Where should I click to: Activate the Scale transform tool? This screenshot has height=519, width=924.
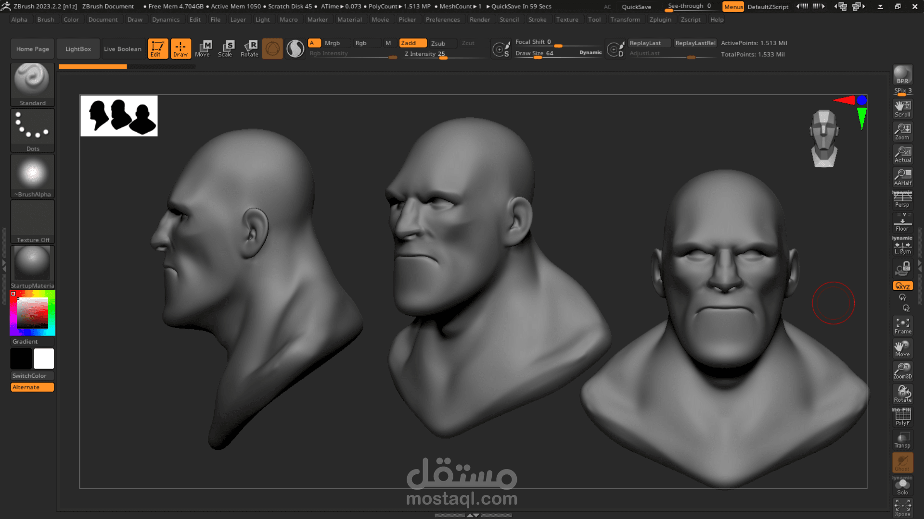[x=225, y=49]
